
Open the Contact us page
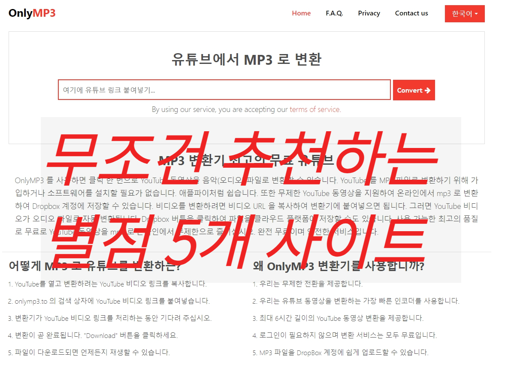[411, 13]
